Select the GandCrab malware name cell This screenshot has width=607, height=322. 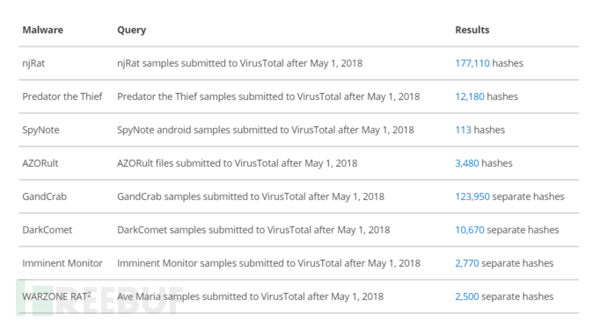click(x=45, y=197)
